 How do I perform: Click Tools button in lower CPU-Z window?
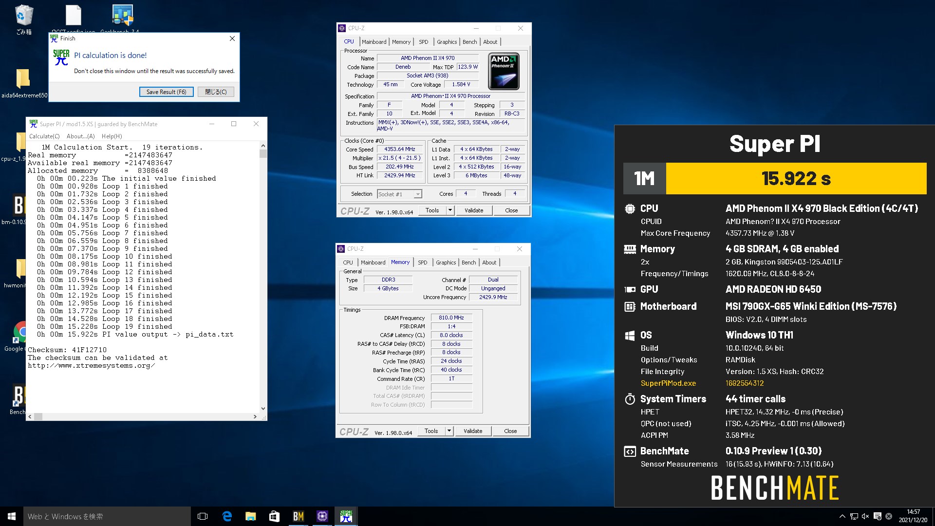coord(431,431)
